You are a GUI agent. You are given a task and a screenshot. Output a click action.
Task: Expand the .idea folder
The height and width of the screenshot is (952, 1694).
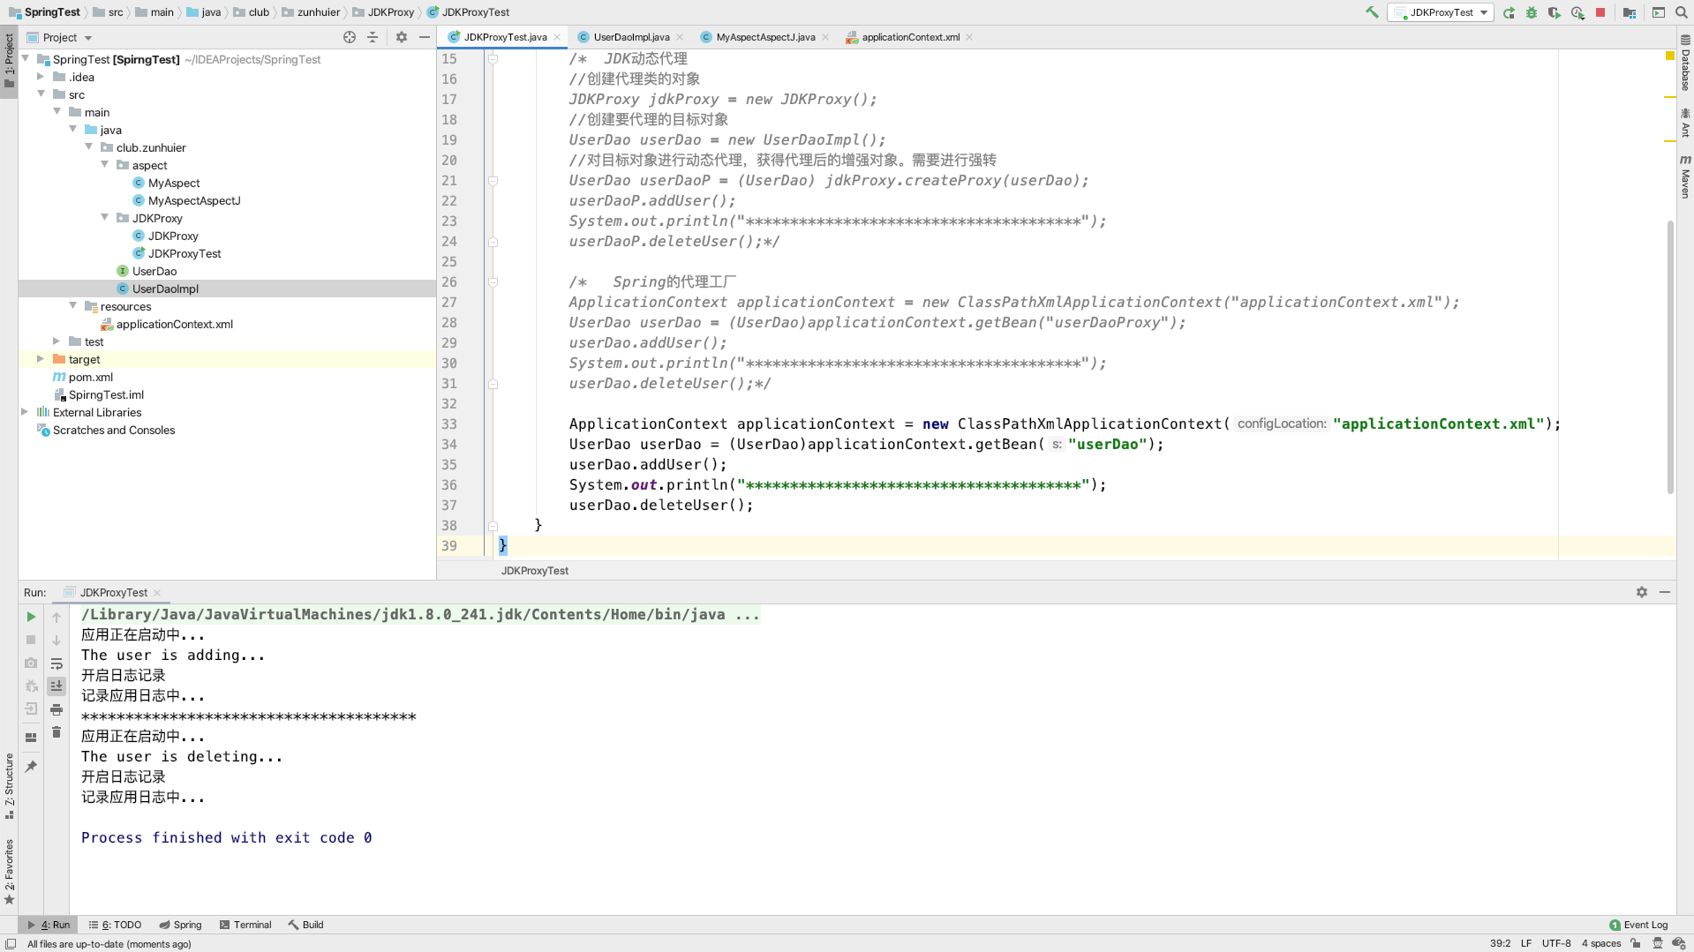(41, 77)
